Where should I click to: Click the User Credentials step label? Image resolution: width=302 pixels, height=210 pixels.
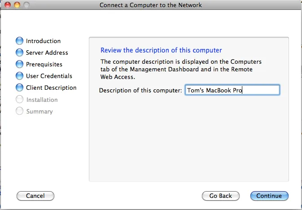pos(49,76)
